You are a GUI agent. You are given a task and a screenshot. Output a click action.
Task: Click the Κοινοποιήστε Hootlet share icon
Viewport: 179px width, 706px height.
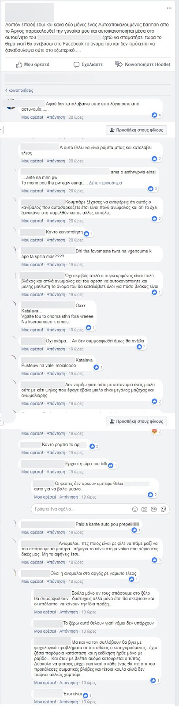119,64
